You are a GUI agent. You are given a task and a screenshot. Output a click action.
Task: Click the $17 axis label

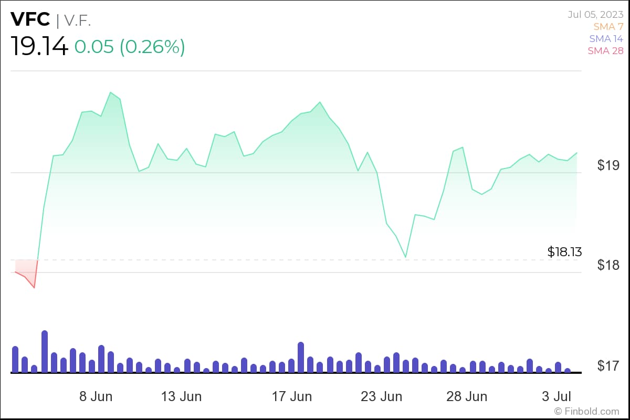click(608, 365)
